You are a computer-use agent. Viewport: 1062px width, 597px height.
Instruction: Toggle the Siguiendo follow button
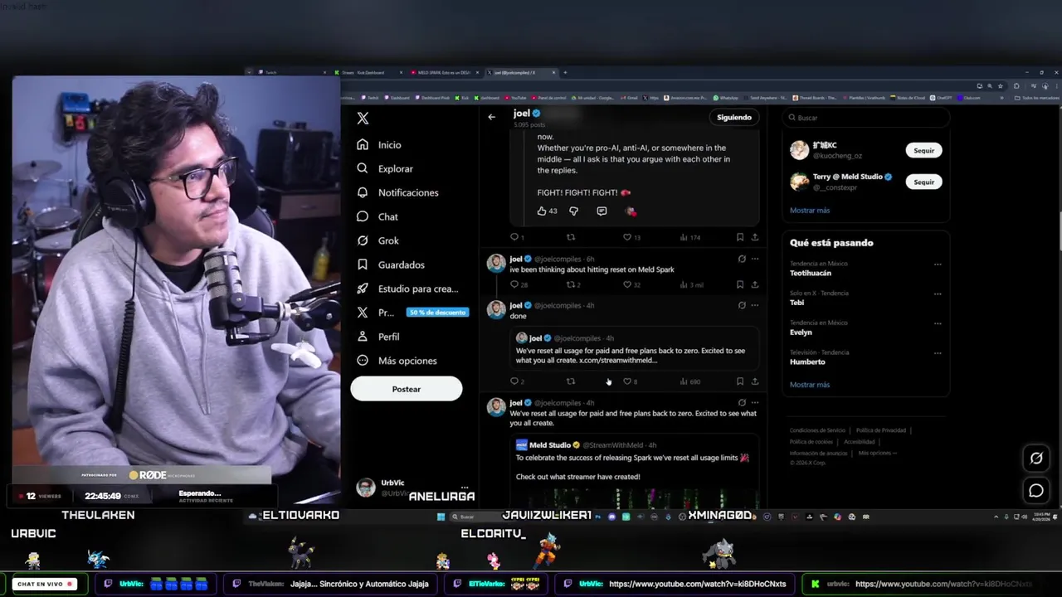733,117
